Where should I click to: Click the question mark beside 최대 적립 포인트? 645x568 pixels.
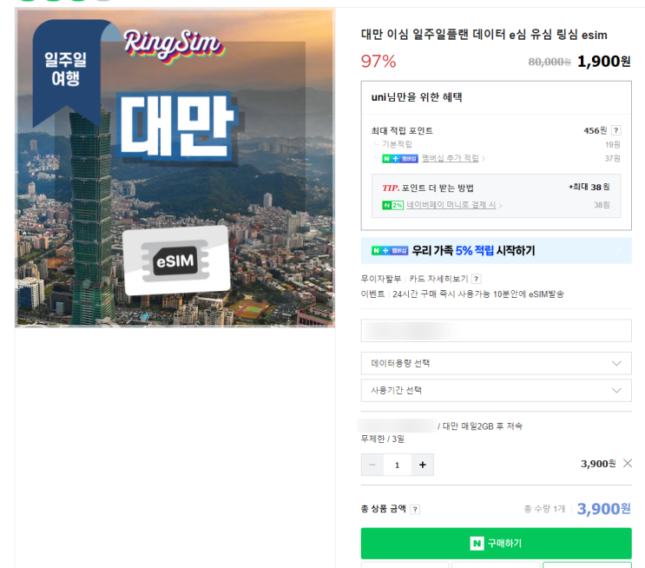click(615, 130)
